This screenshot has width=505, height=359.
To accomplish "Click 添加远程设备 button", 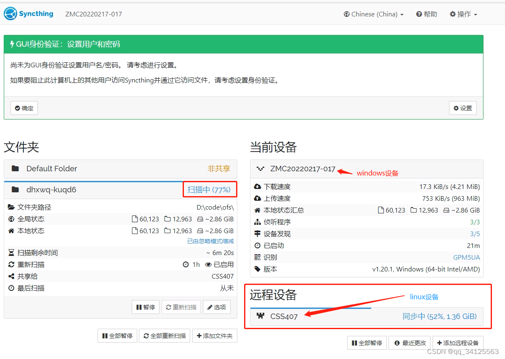I will [x=458, y=343].
